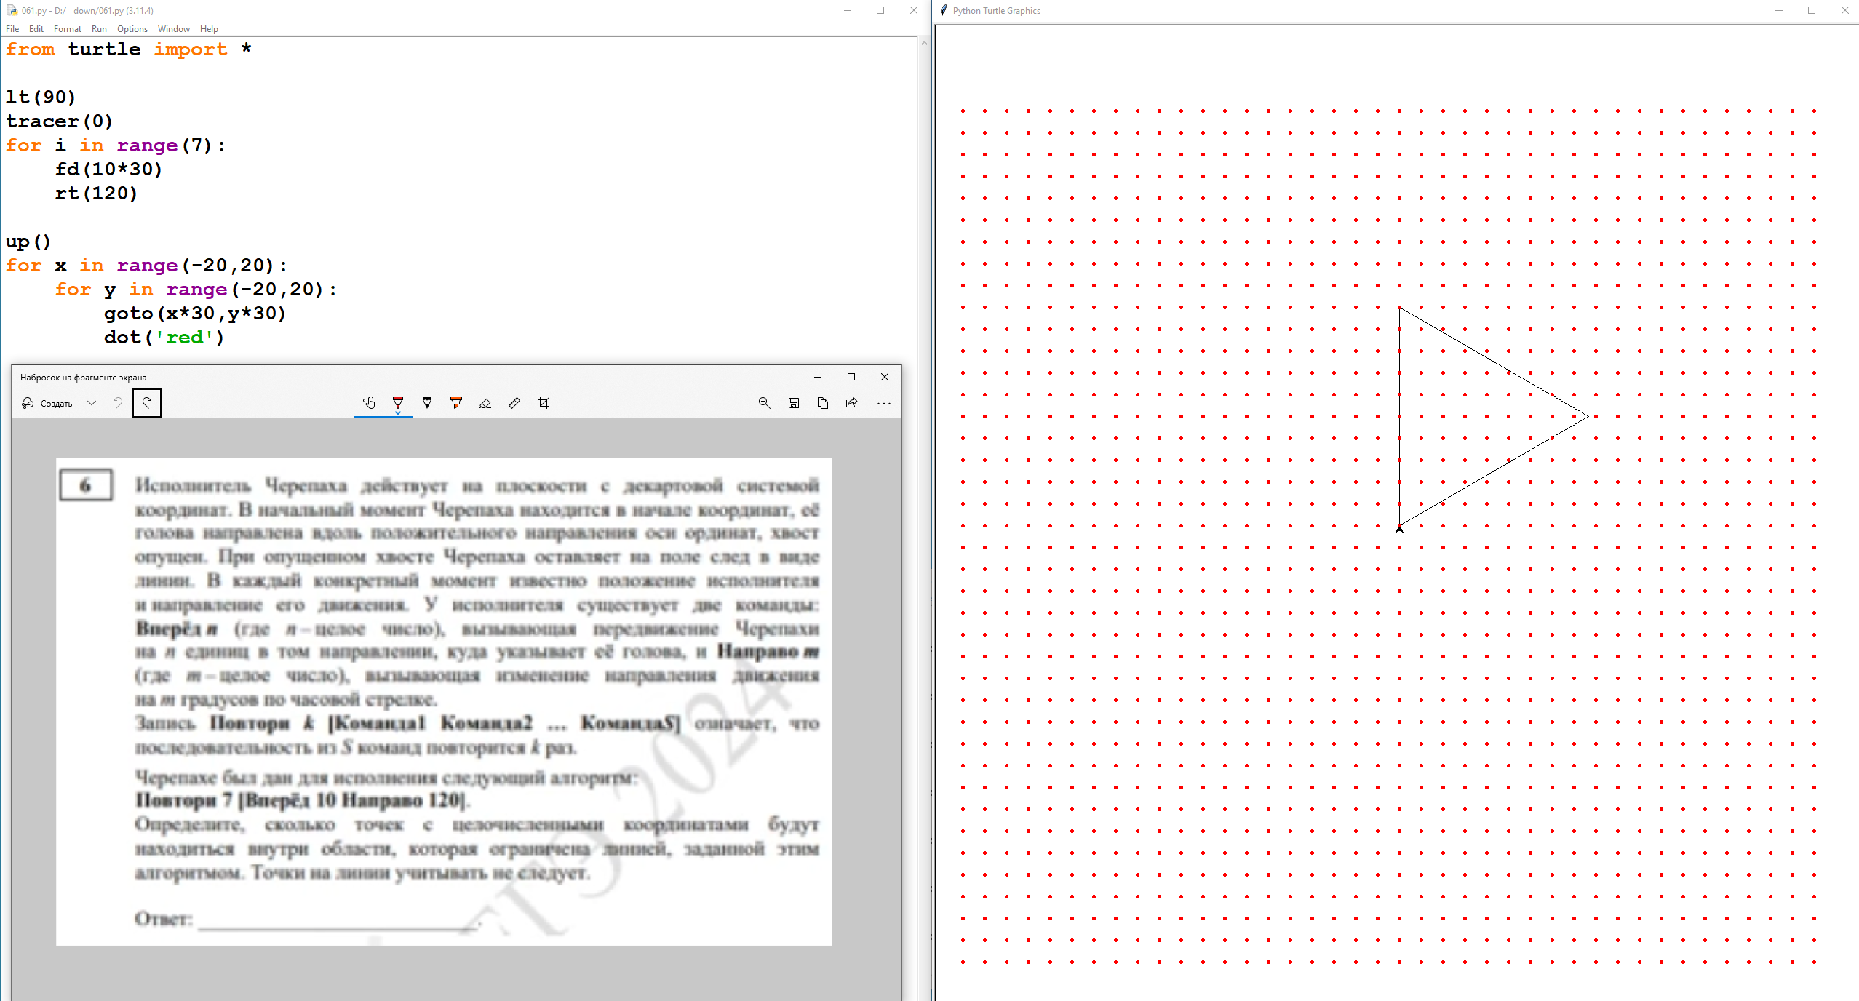Copy the snip to clipboard
Image resolution: width=1859 pixels, height=1001 pixels.
click(823, 403)
